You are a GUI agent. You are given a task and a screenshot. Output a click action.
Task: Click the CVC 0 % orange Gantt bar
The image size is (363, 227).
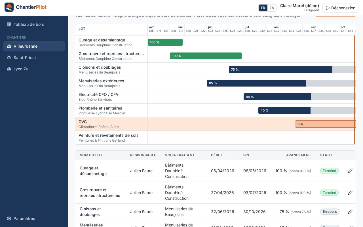[x=325, y=124]
